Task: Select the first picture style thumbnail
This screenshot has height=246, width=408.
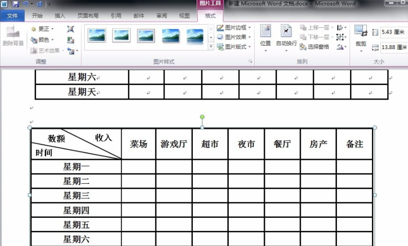Action: [x=97, y=35]
